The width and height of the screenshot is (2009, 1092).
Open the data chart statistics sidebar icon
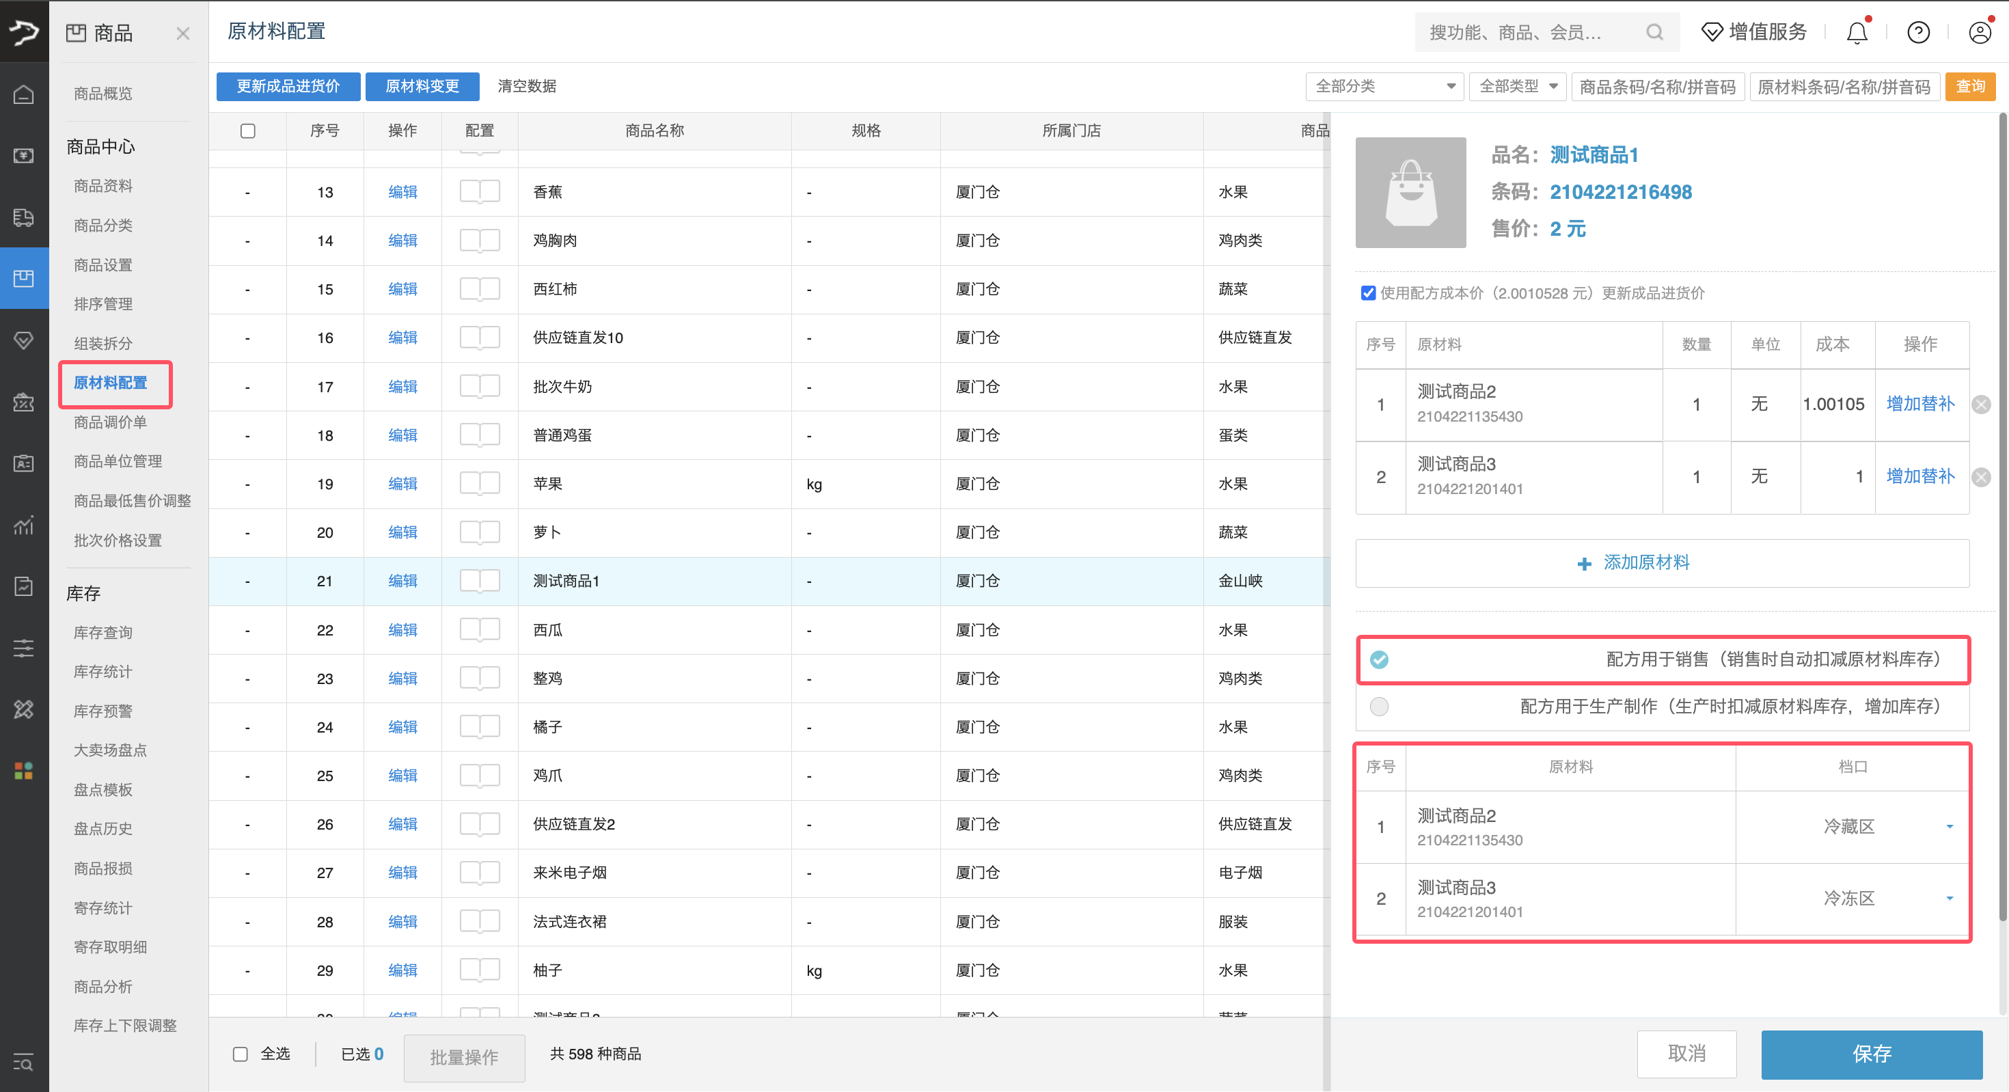tap(23, 525)
